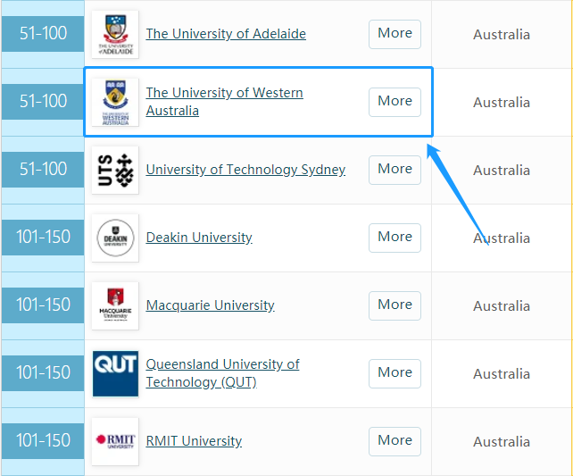Click the University of Adelaide logo
The width and height of the screenshot is (573, 476).
(x=115, y=34)
